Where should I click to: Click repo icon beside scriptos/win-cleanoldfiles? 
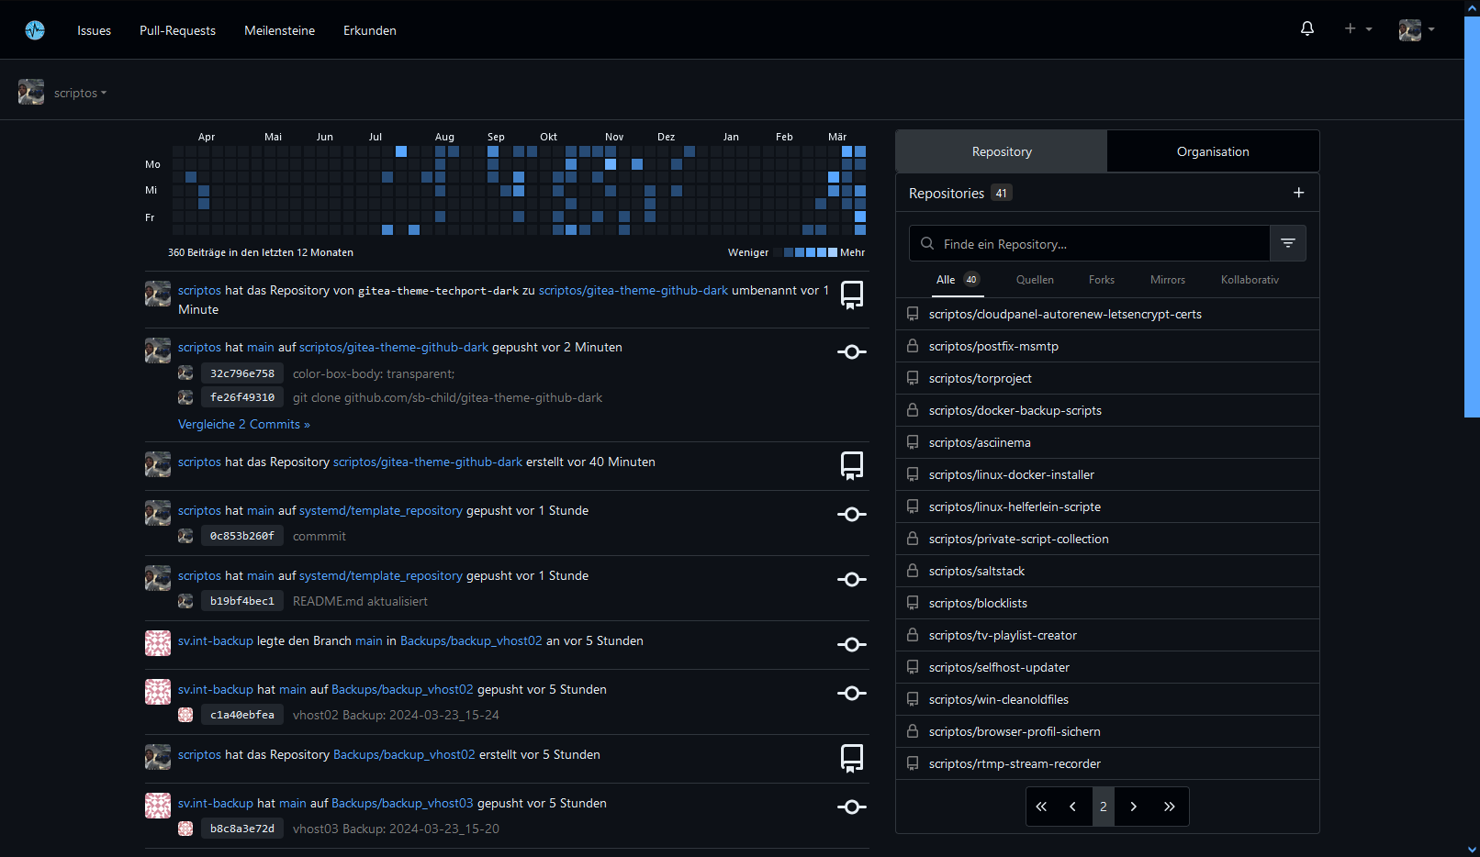point(913,699)
